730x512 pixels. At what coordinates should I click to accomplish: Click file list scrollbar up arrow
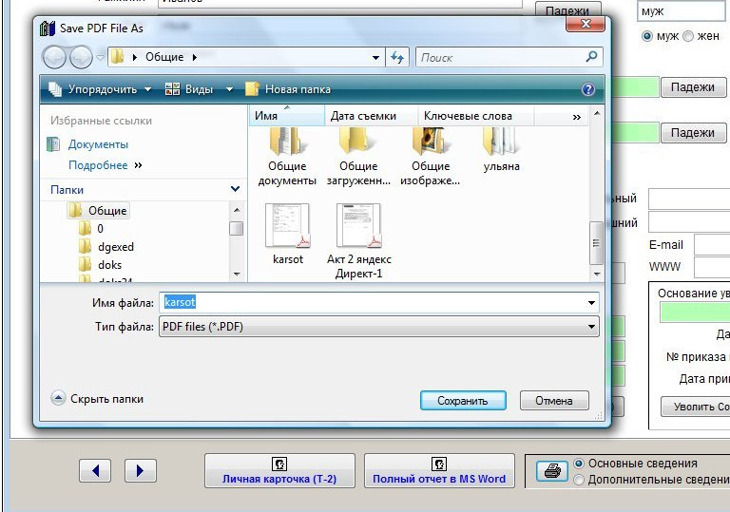[x=596, y=113]
